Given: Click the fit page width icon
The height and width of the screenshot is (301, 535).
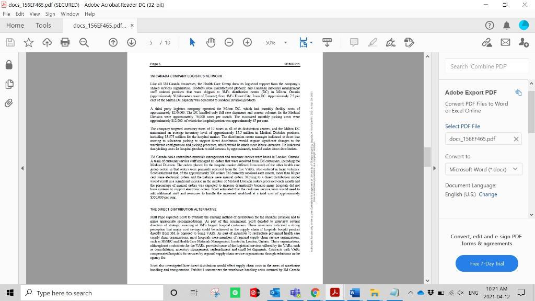Looking at the screenshot, I should tap(303, 42).
